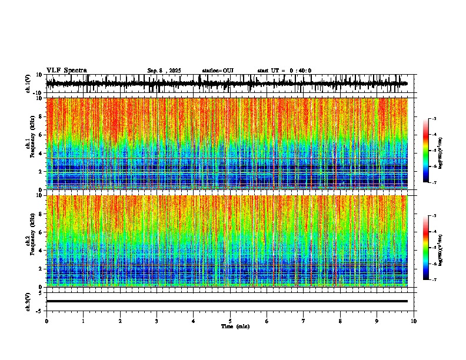This screenshot has width=466, height=360.
Task: Click the ch.2 spectrogram plot
Action: (x=227, y=241)
